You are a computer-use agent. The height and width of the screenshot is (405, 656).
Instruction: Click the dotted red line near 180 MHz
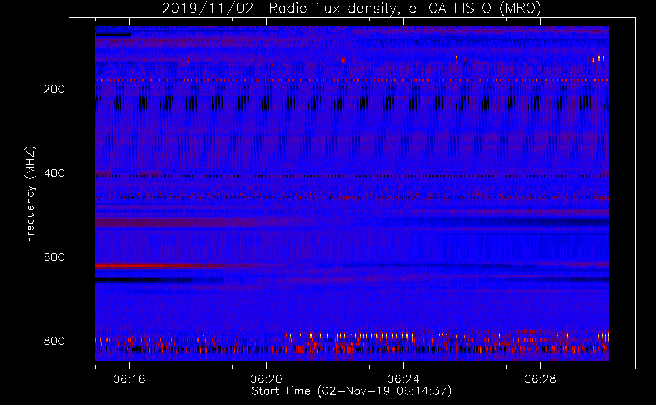click(352, 80)
